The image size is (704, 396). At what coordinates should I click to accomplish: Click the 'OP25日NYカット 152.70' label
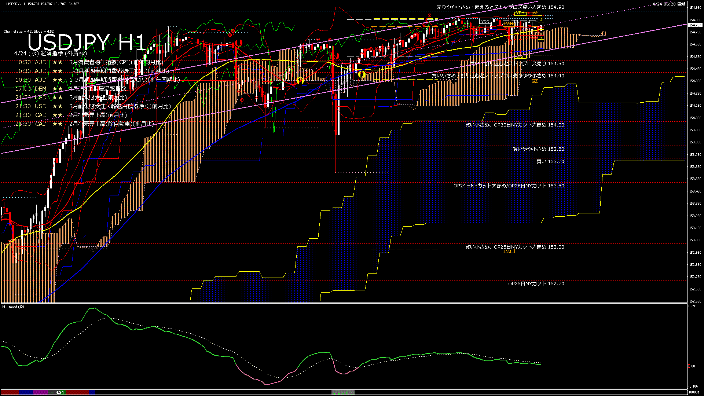(536, 284)
